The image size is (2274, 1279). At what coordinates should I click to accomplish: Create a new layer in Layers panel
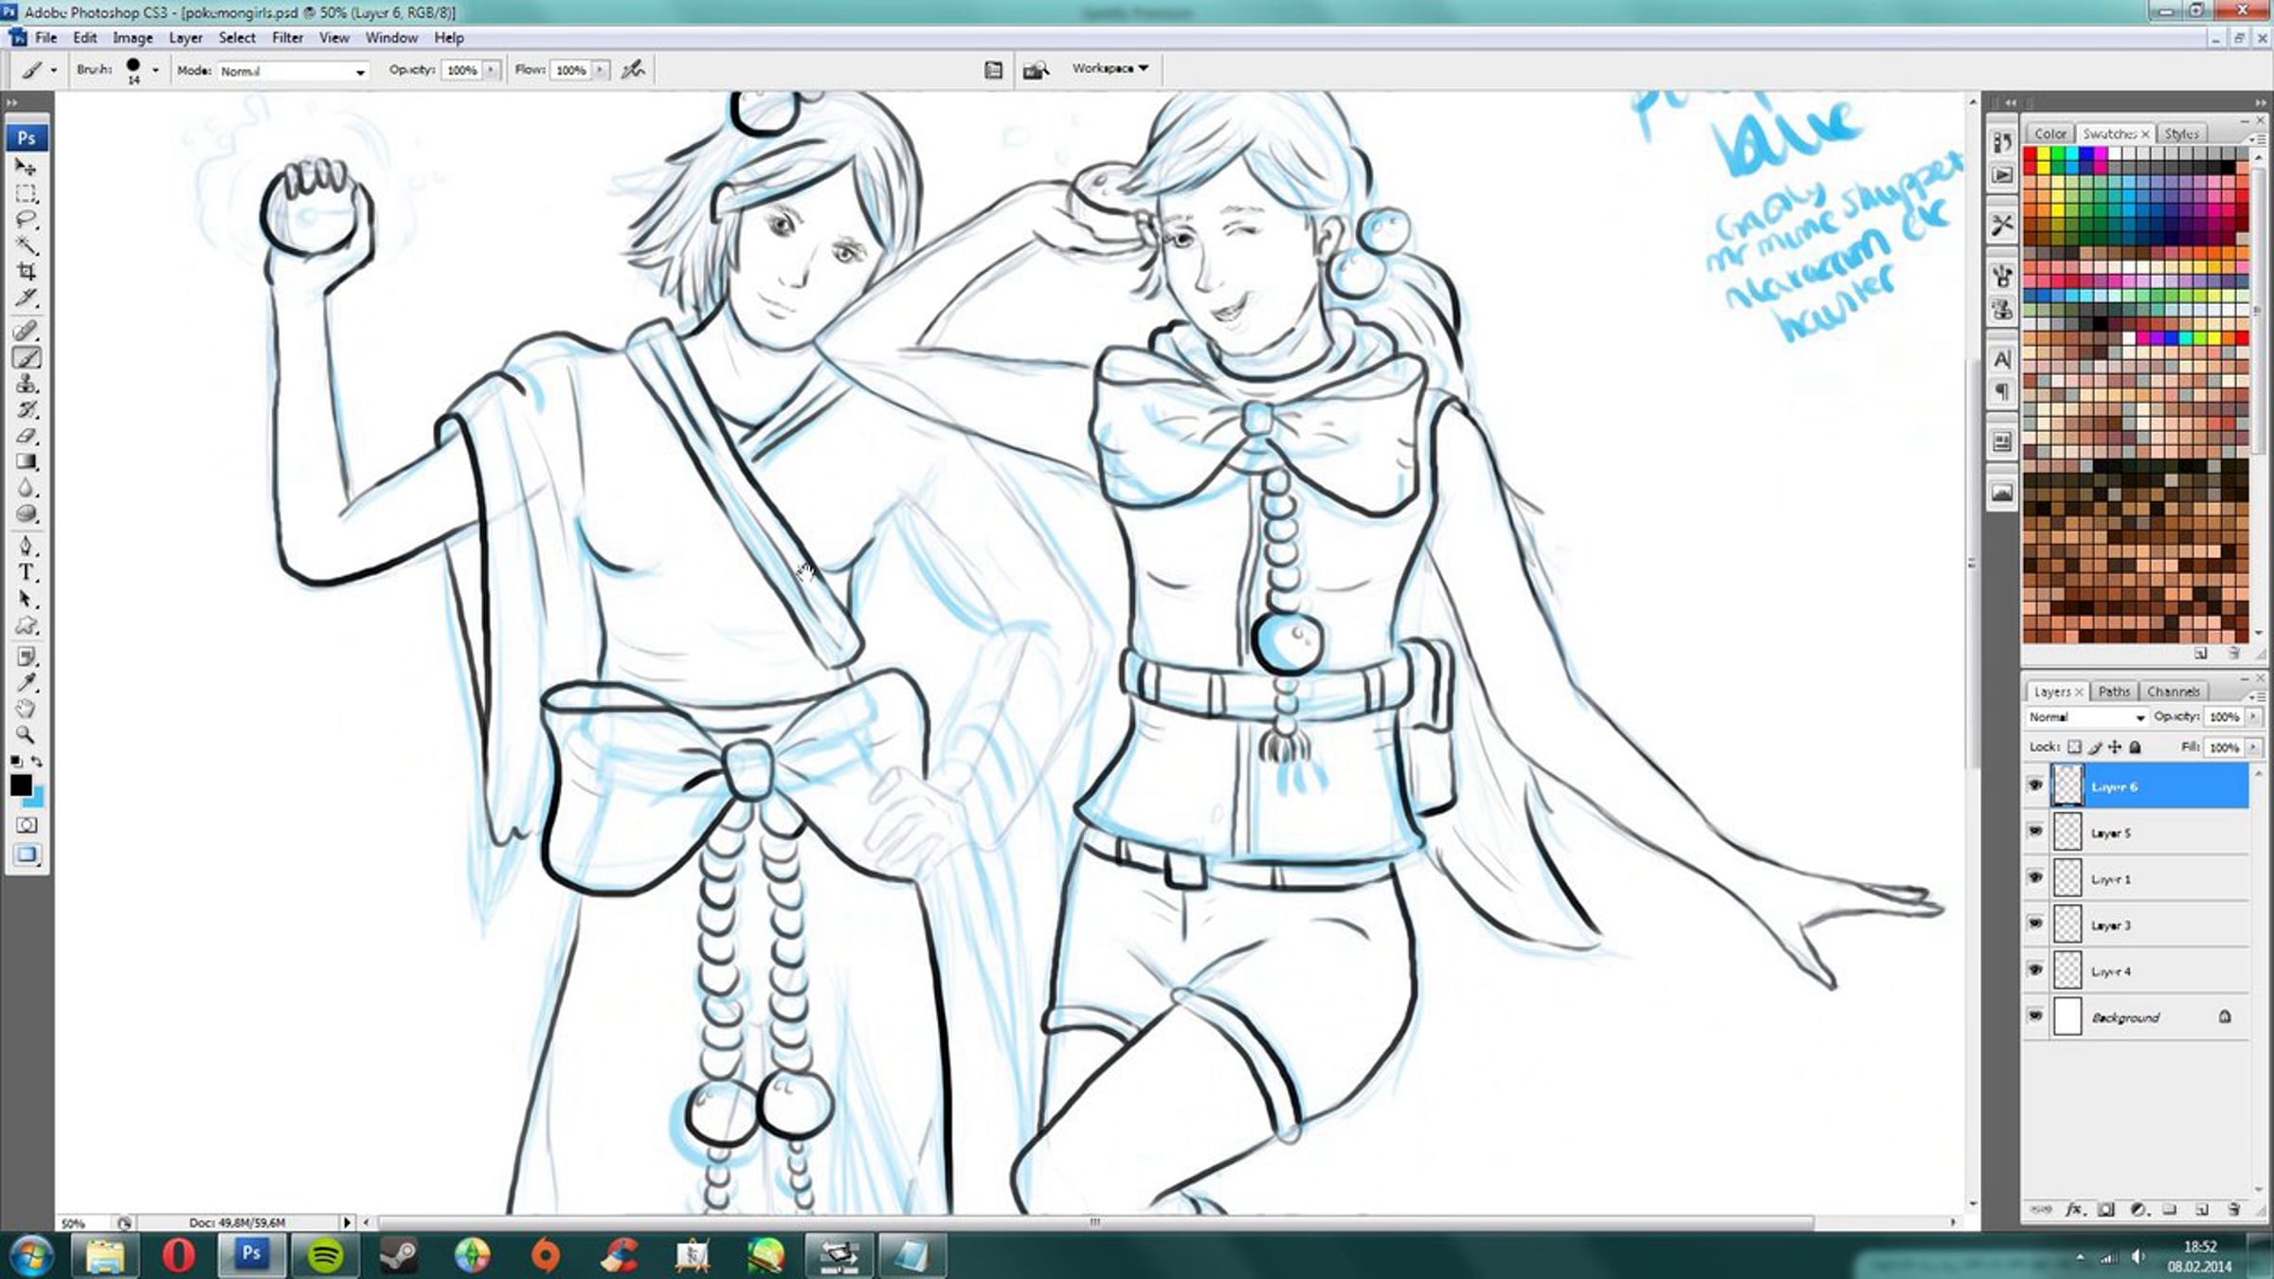click(2201, 1210)
